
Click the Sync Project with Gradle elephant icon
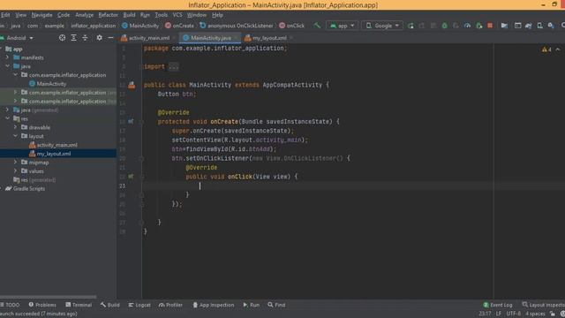[529, 26]
